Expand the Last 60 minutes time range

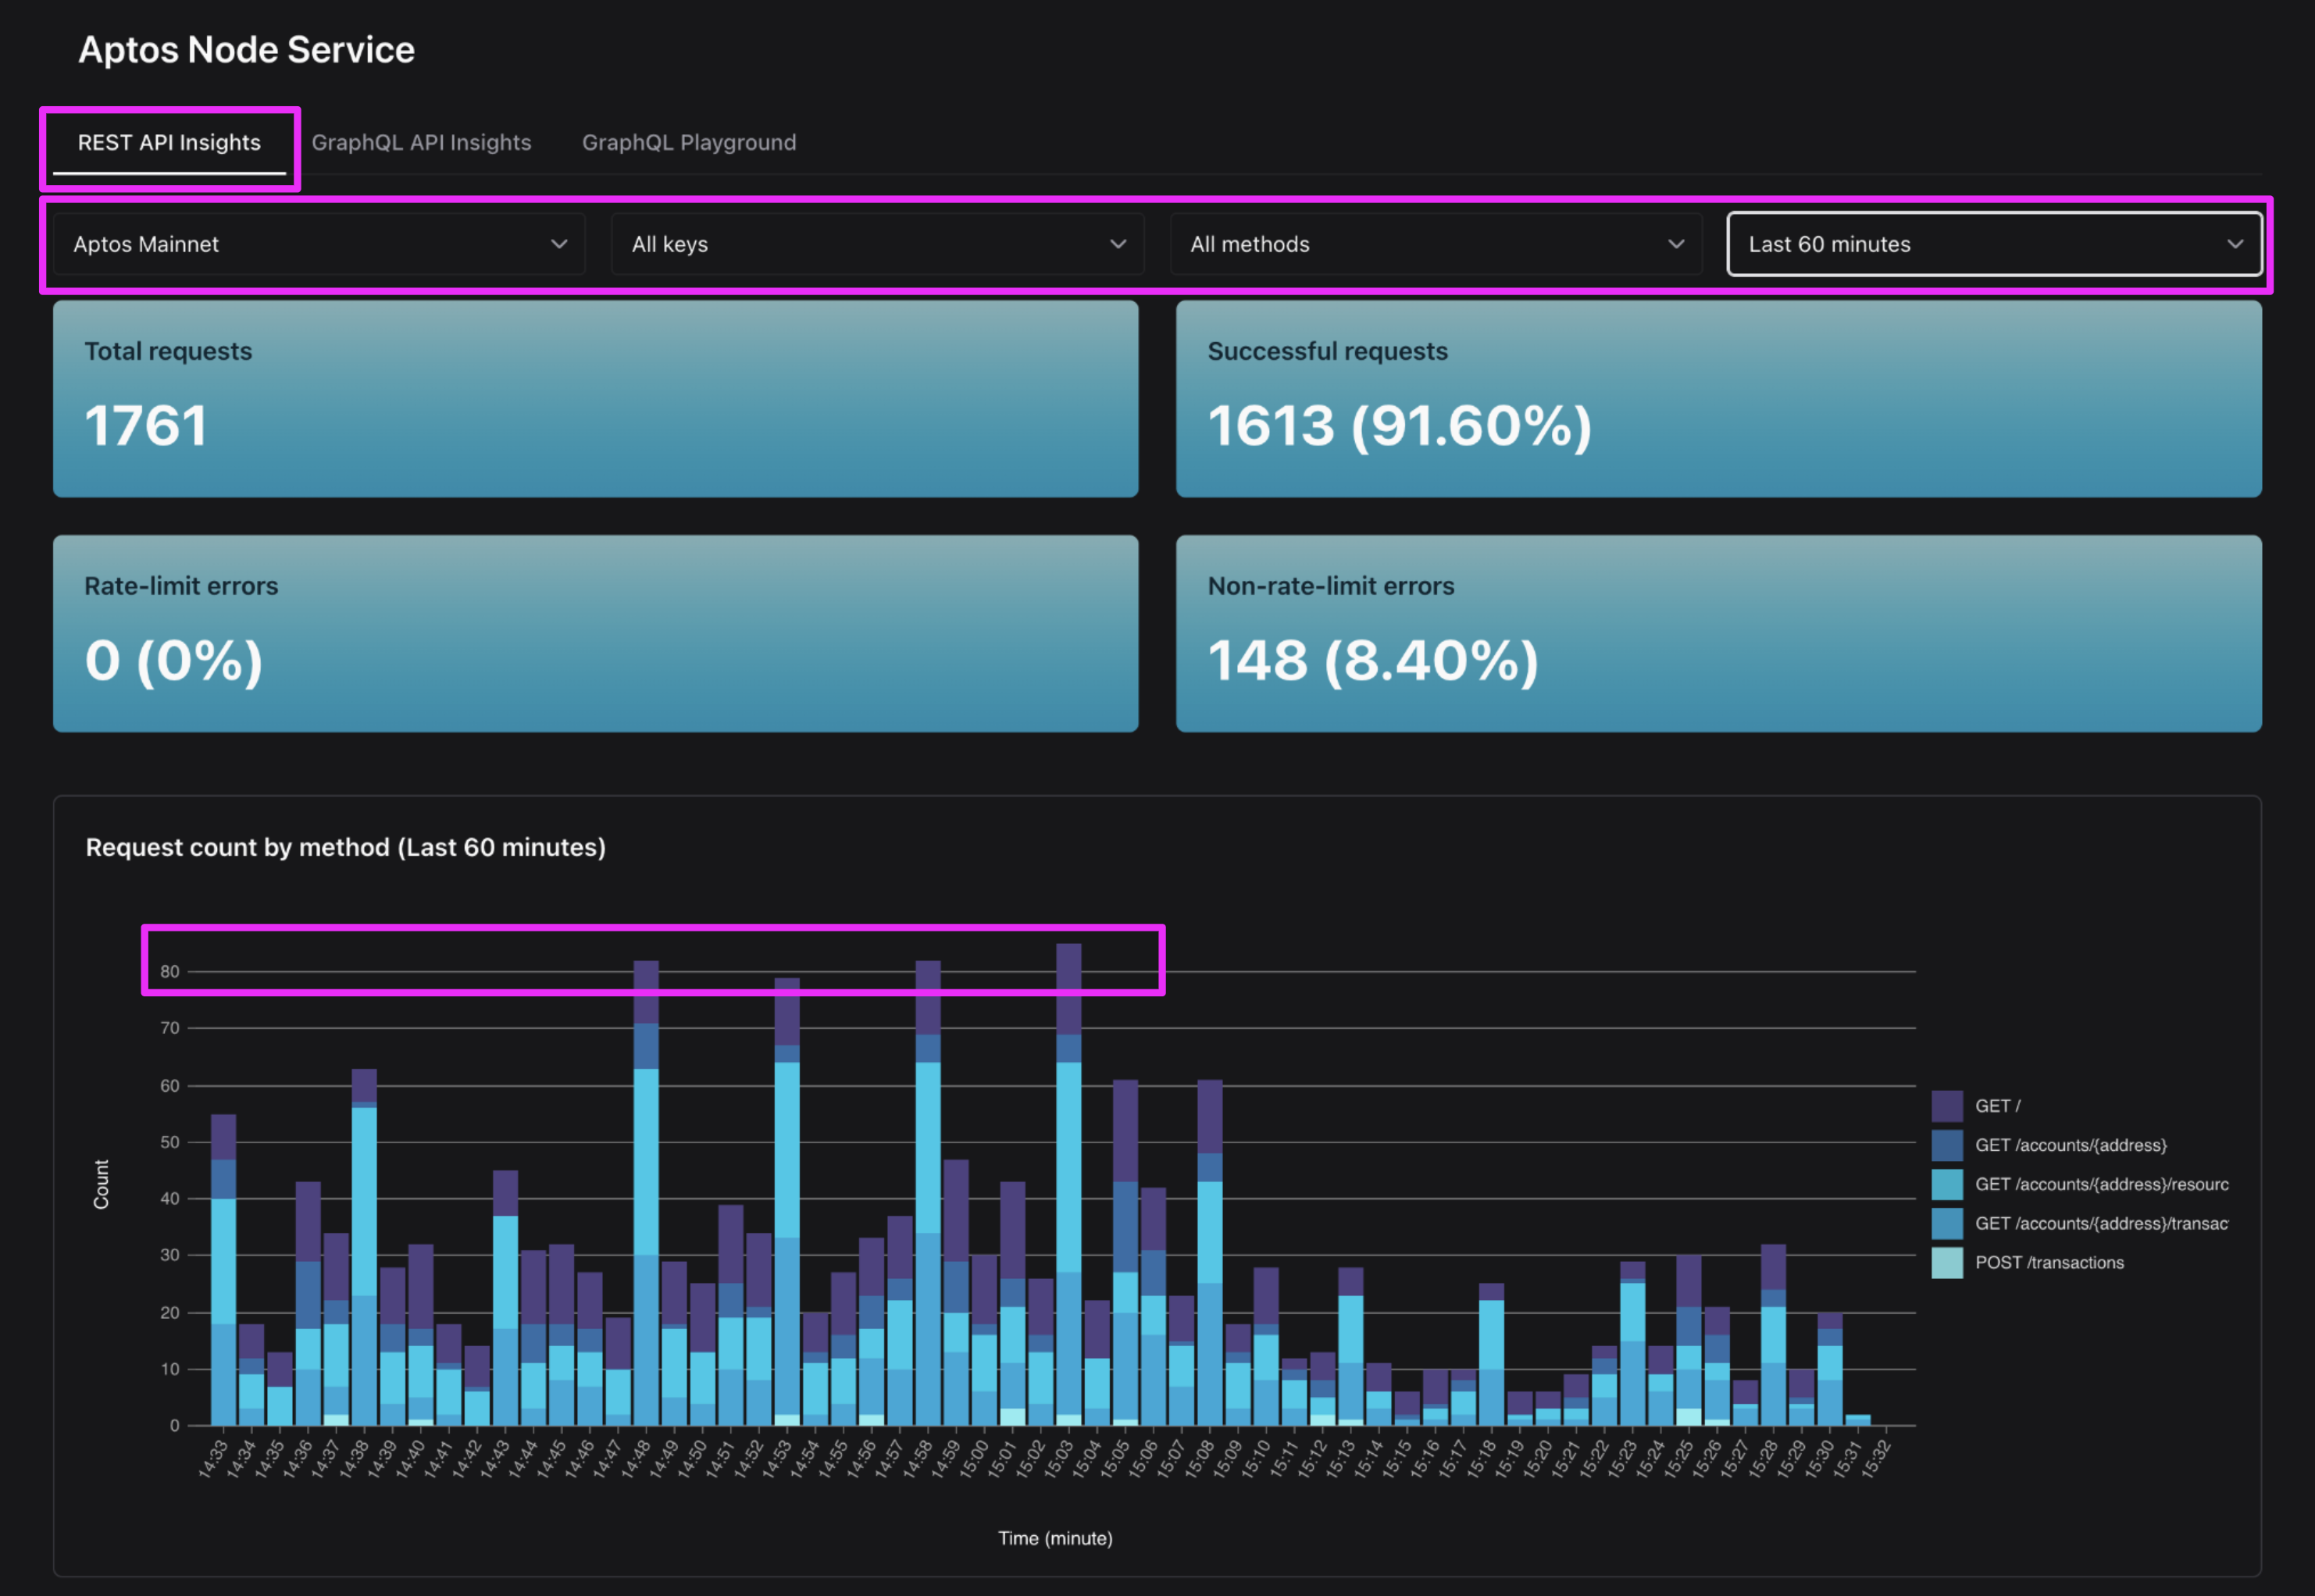coord(1993,244)
